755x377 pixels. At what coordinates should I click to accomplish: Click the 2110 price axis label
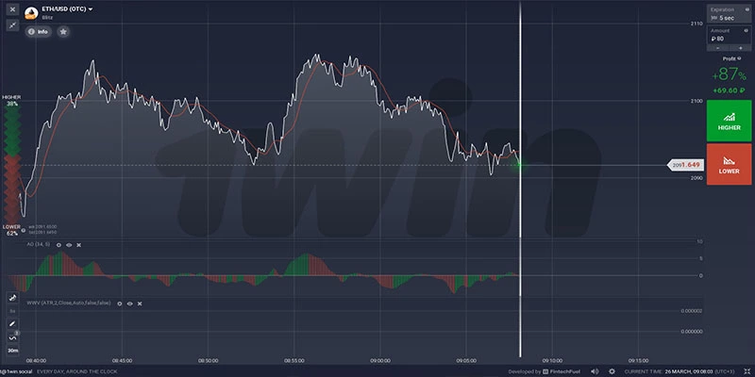click(696, 24)
